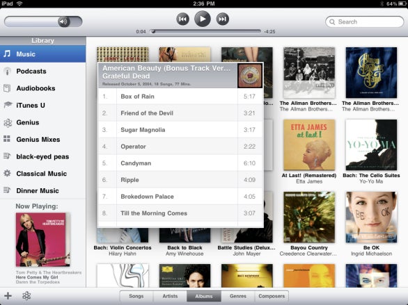Click the Battle Studies John Mayer title
The width and height of the screenshot is (408, 305).
[x=246, y=247]
